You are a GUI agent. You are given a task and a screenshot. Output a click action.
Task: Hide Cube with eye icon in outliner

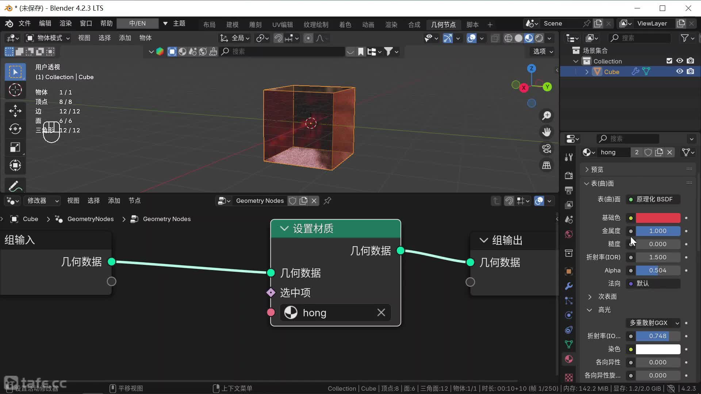pos(679,72)
